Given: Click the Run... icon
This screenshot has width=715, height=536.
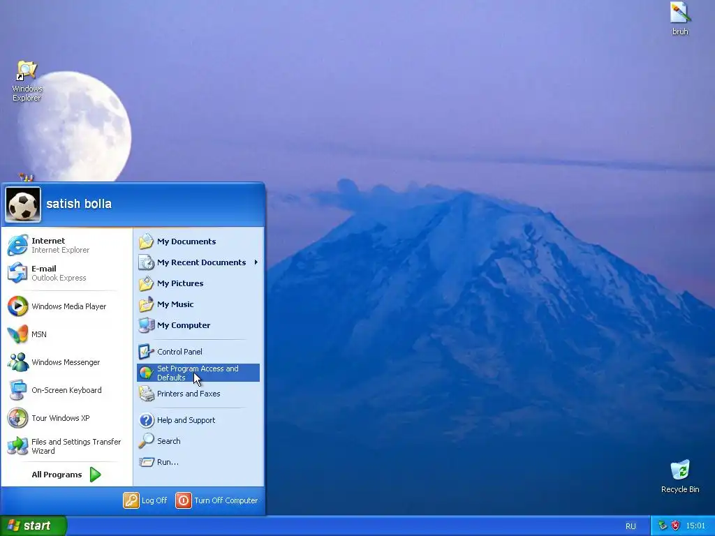Looking at the screenshot, I should (147, 462).
